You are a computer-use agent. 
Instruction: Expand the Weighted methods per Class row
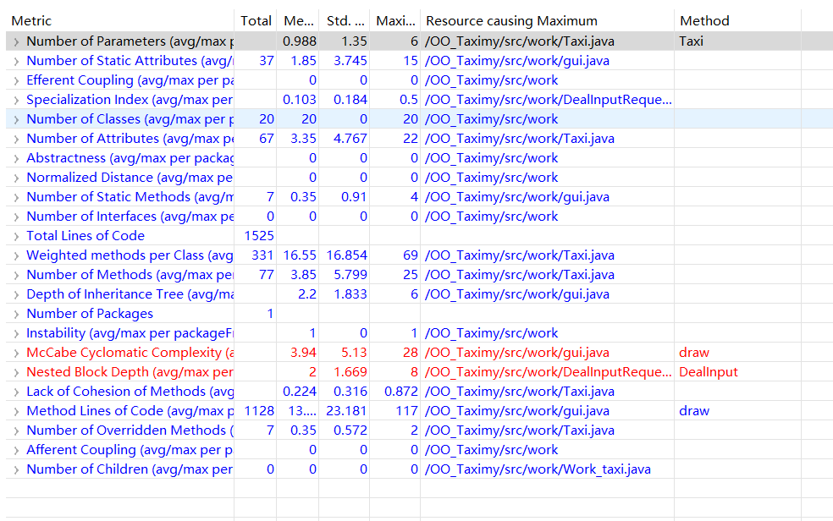16,255
